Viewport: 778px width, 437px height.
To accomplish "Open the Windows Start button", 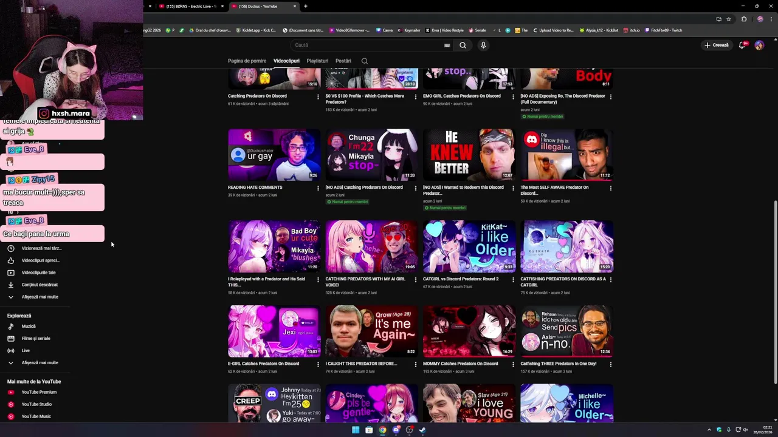I will click(356, 430).
